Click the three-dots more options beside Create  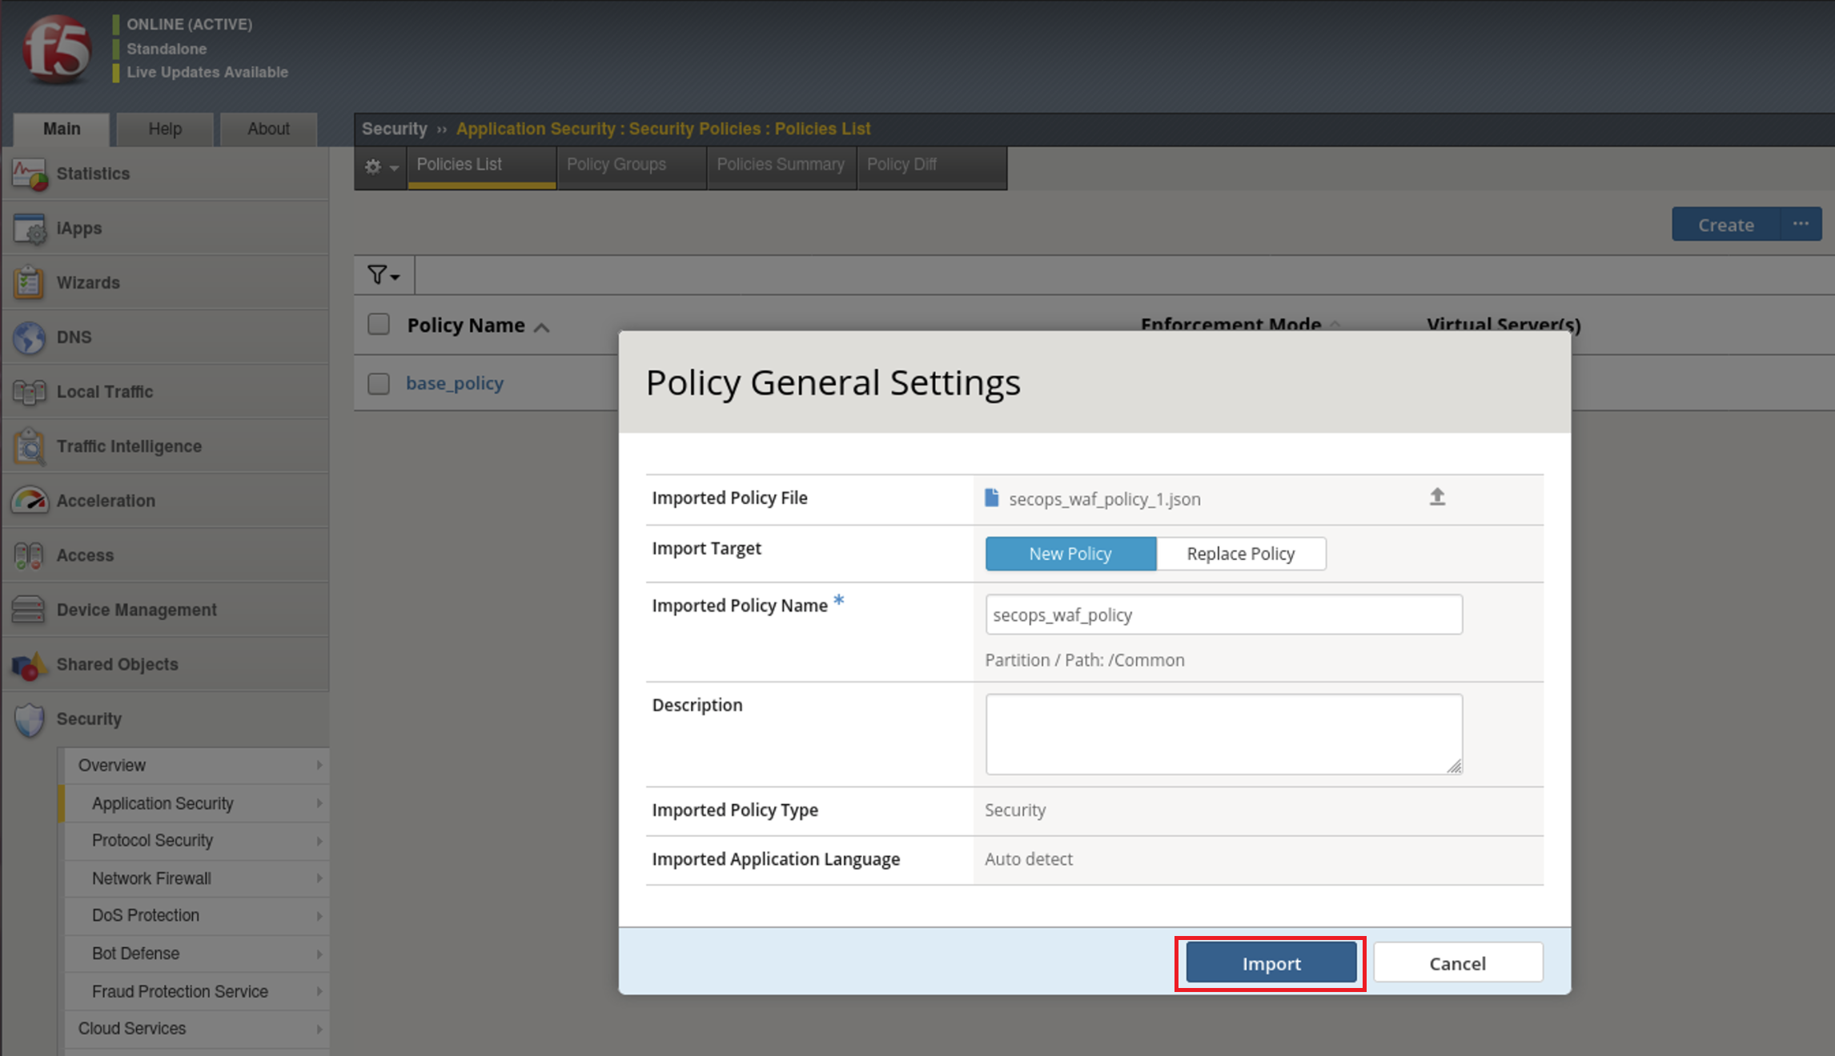(1801, 224)
